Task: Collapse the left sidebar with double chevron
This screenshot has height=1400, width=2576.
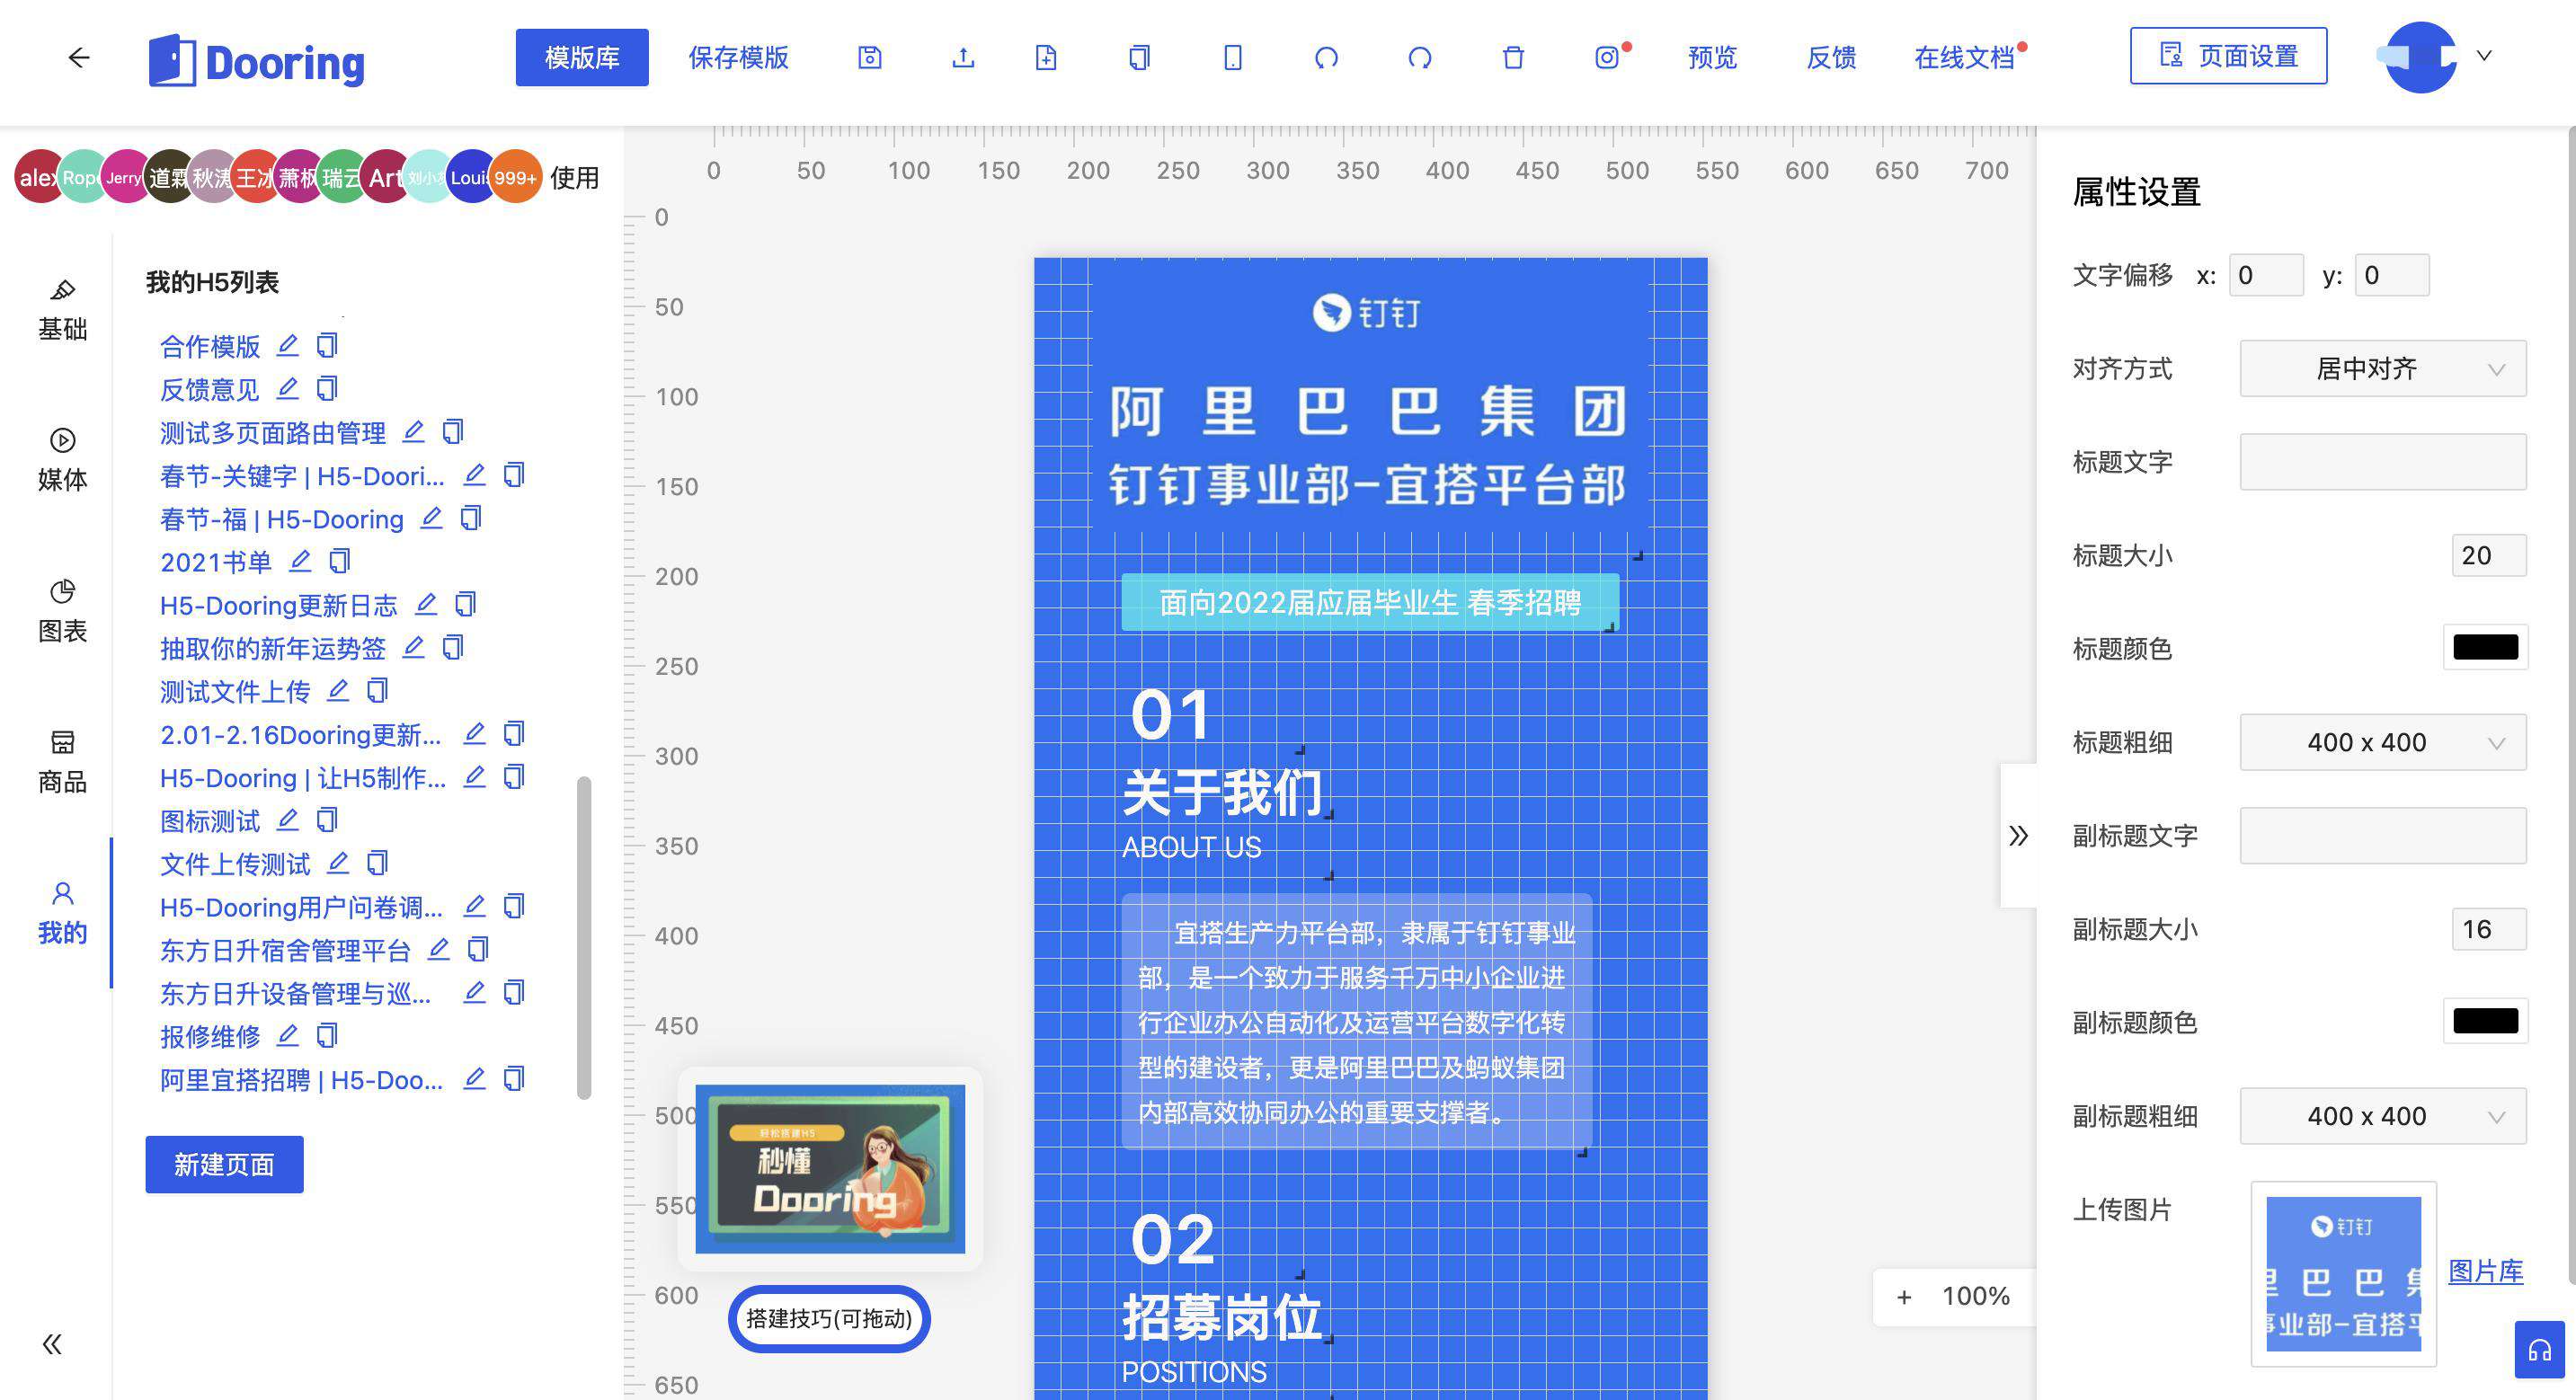Action: [x=52, y=1344]
